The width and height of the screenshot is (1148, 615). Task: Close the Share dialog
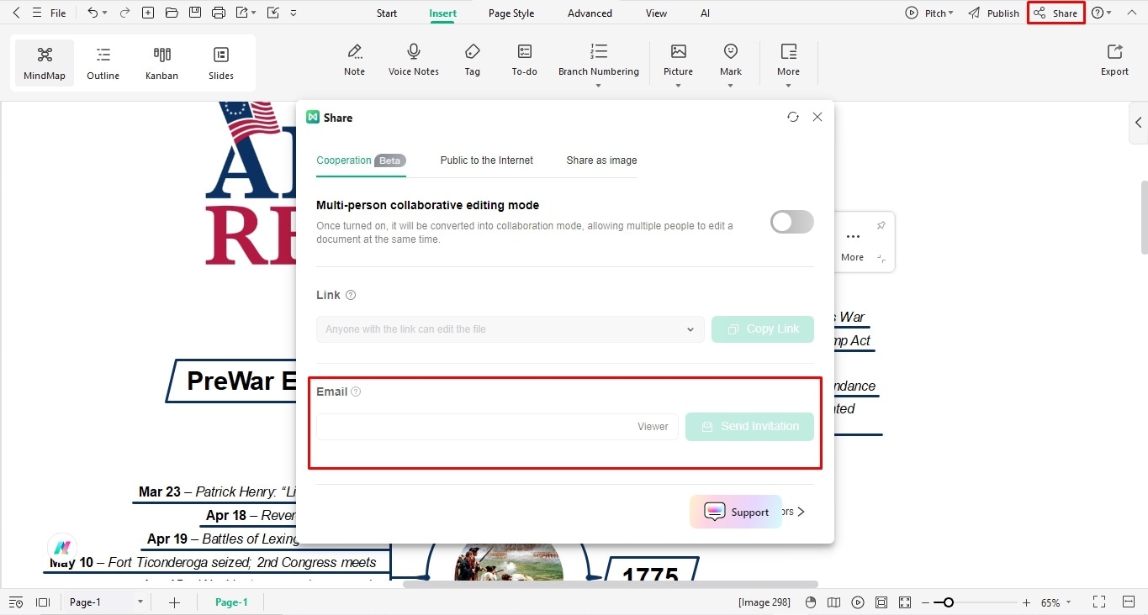point(817,118)
